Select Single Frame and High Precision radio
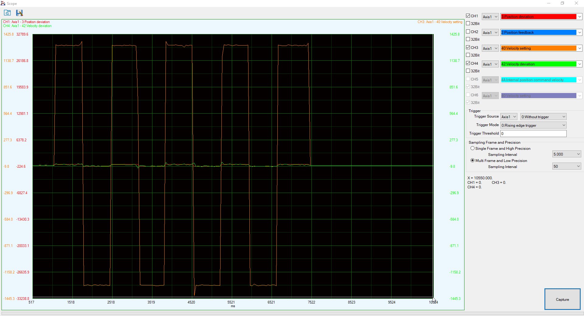Viewport: 584px width, 316px height. pyautogui.click(x=472, y=148)
